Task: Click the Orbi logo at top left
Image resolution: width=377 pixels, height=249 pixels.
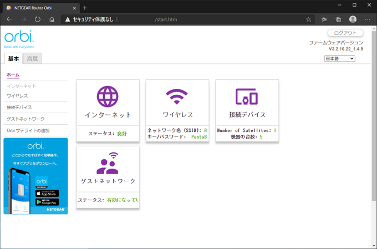Action: pyautogui.click(x=19, y=39)
